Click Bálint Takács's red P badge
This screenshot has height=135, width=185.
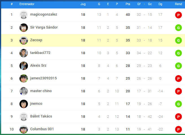(x=179, y=117)
